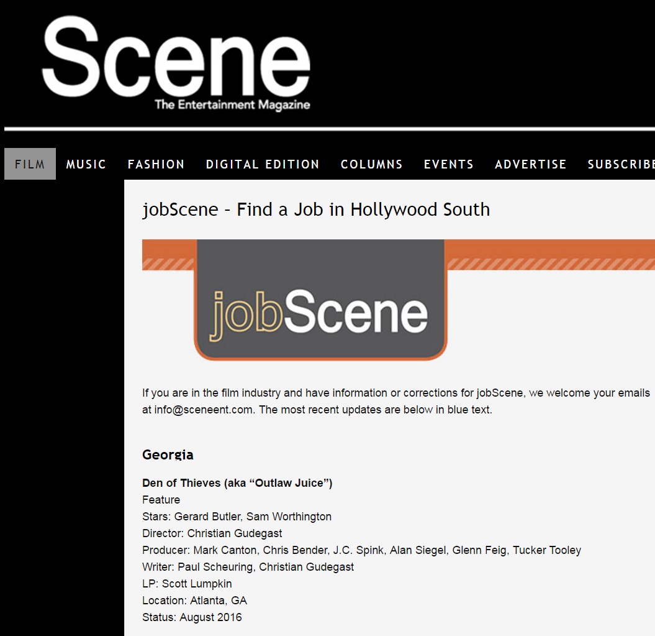Click the Location: Atlanta, GA line
Screen dimensions: 655x636
(x=194, y=601)
